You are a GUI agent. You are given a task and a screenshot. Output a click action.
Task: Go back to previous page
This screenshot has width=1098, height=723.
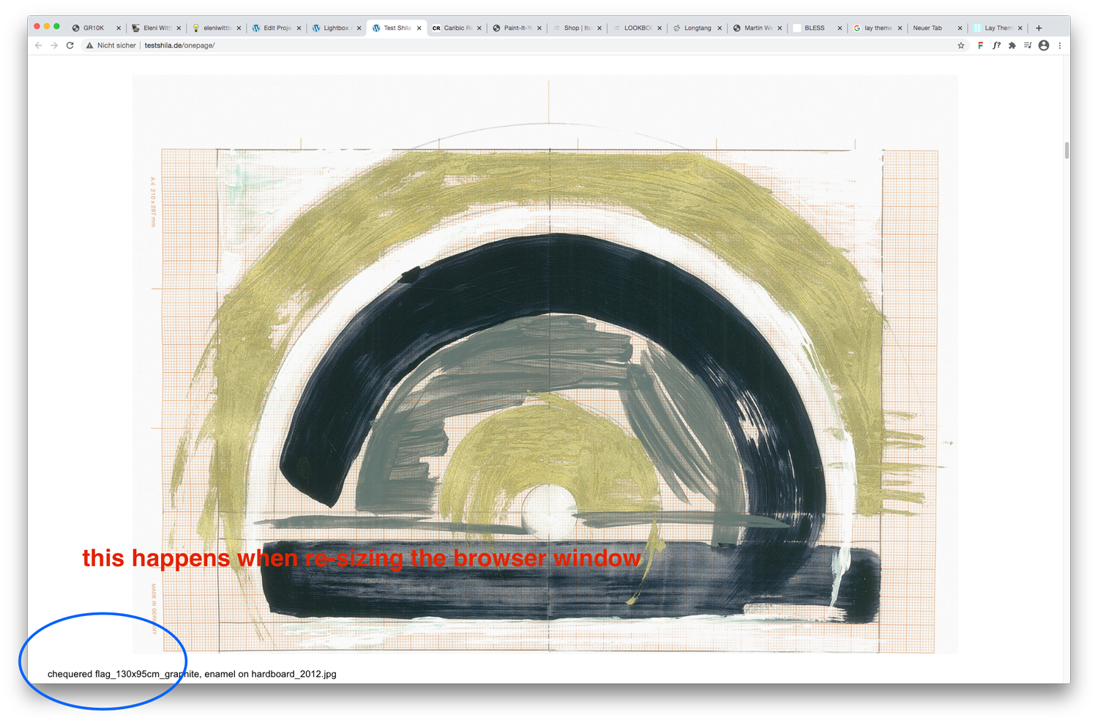click(39, 45)
